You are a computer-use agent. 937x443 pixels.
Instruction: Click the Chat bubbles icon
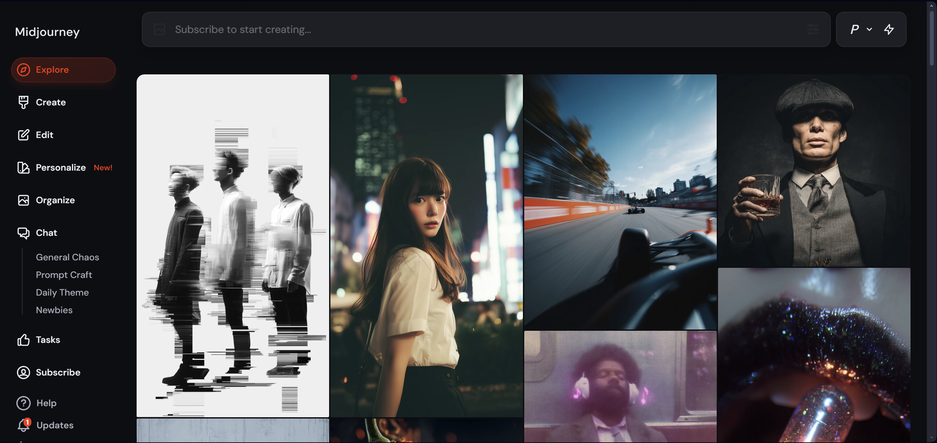(x=24, y=233)
